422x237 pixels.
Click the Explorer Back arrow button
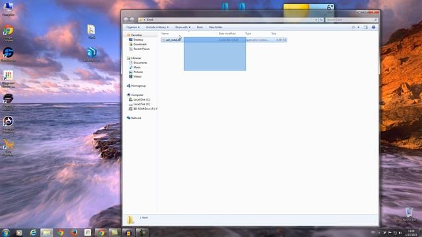tap(126, 19)
